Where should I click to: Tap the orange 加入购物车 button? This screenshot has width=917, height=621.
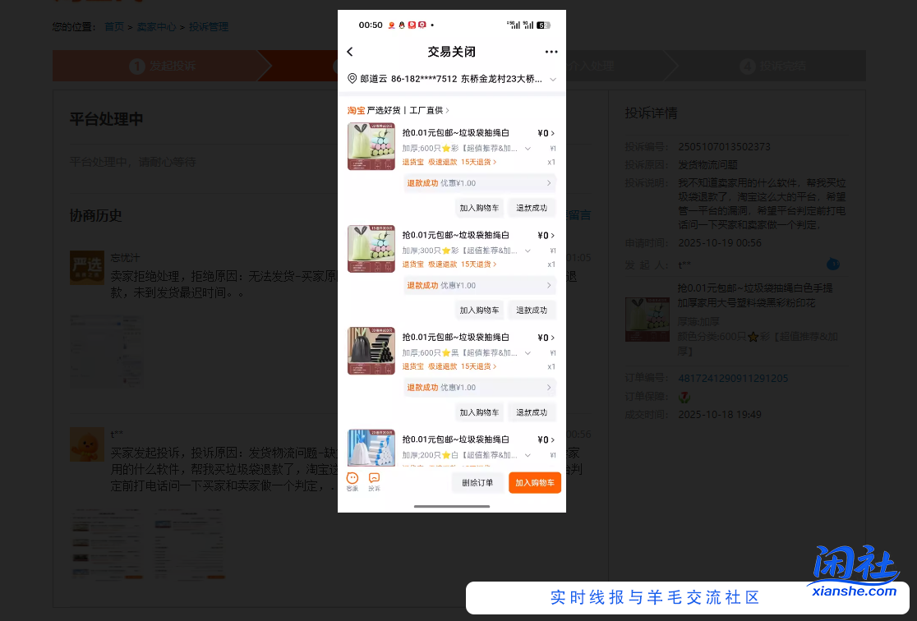pyautogui.click(x=534, y=482)
